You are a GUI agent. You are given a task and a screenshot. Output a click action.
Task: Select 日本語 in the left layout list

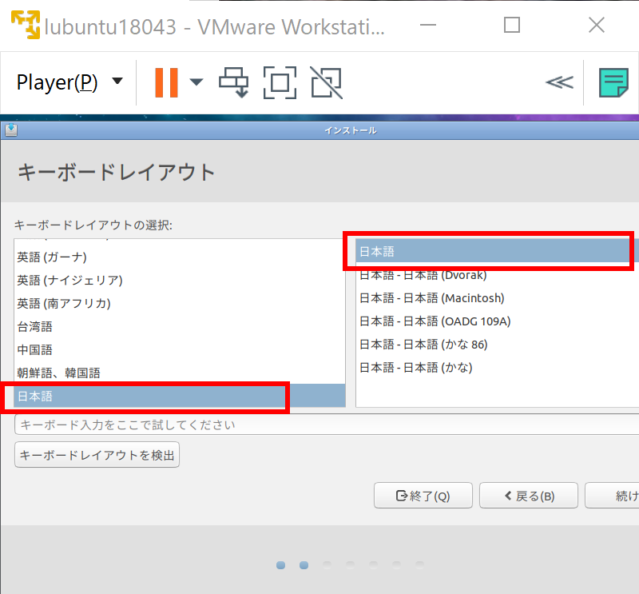click(x=179, y=396)
